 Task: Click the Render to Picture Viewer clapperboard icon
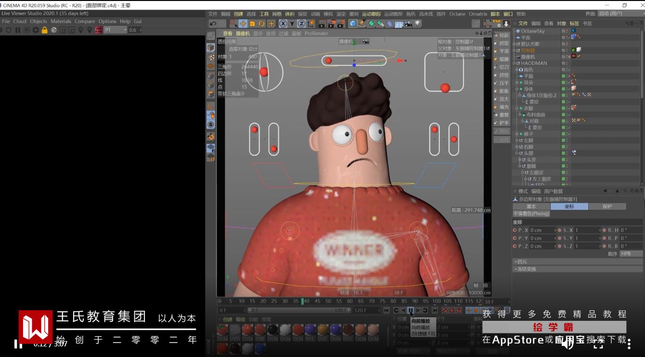pyautogui.click(x=332, y=24)
